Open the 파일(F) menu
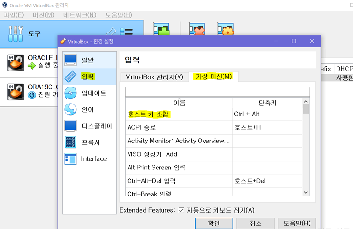353x229 pixels. click(x=14, y=15)
